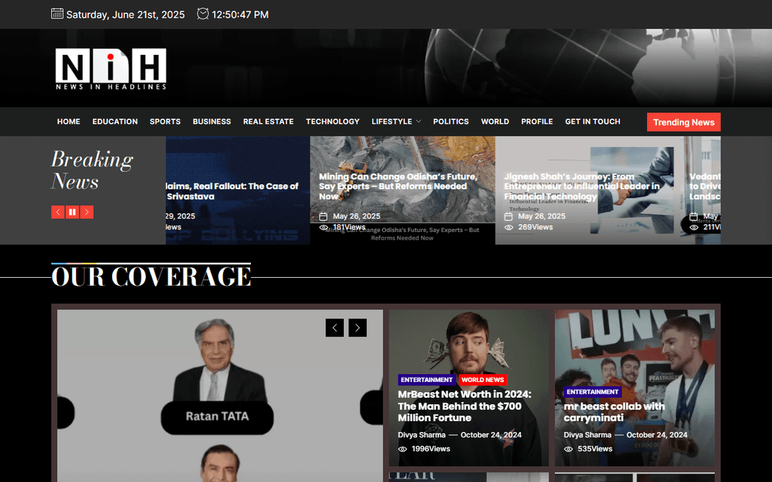Expand the Lifestyle menu chevron
The width and height of the screenshot is (772, 482).
(418, 121)
